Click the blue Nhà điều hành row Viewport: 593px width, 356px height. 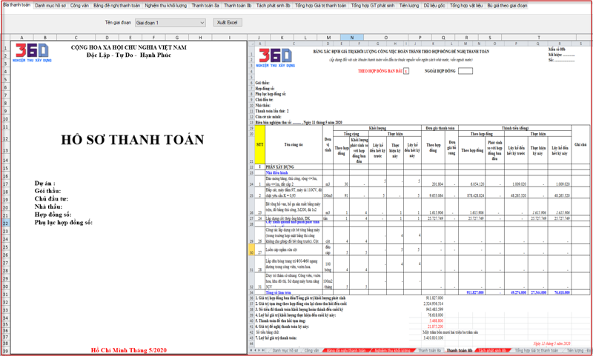pyautogui.click(x=422, y=172)
